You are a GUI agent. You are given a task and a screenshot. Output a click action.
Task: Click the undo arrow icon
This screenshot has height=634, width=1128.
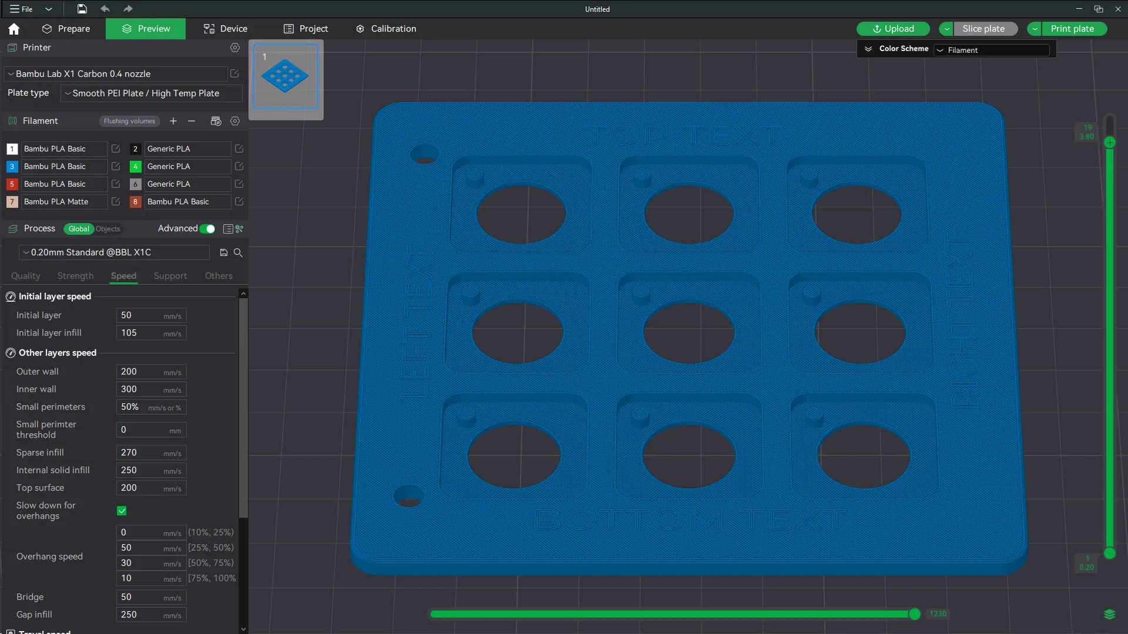click(x=105, y=9)
